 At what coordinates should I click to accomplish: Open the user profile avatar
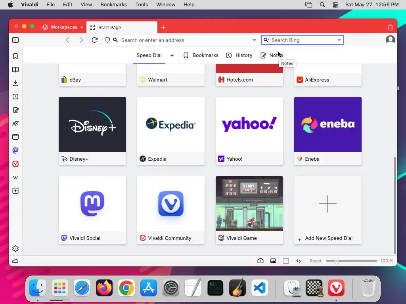coord(390,40)
